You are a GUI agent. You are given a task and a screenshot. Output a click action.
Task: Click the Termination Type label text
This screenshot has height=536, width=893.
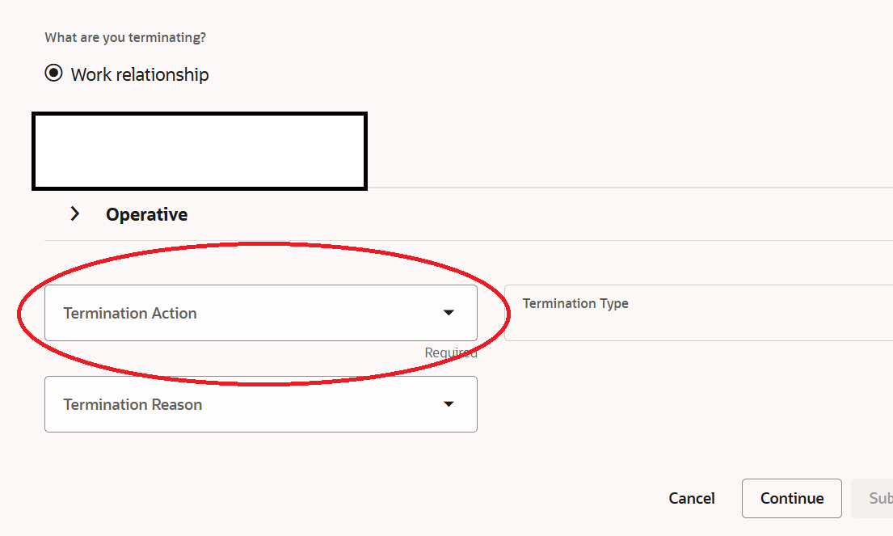[x=575, y=304]
